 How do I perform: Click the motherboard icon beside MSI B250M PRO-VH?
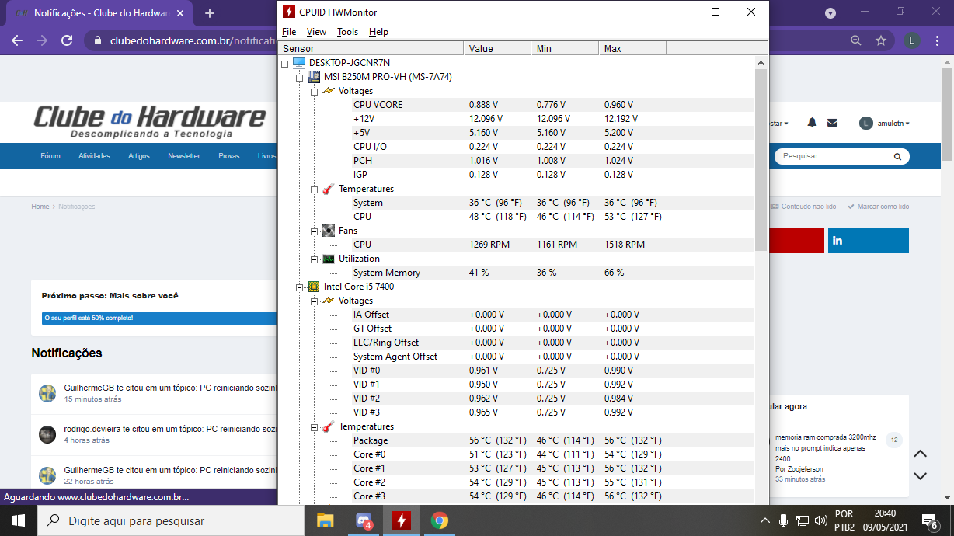pos(314,77)
